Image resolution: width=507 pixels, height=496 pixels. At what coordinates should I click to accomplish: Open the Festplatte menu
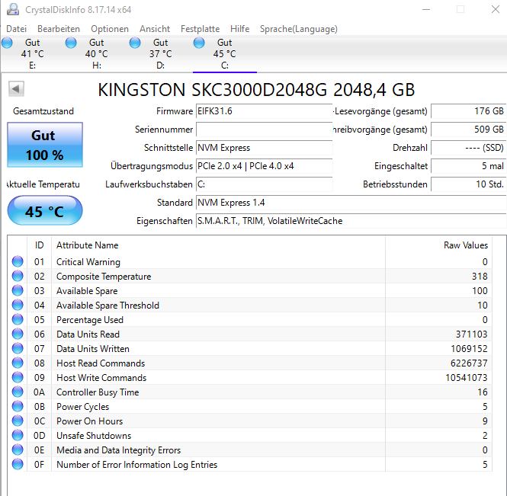tap(200, 29)
